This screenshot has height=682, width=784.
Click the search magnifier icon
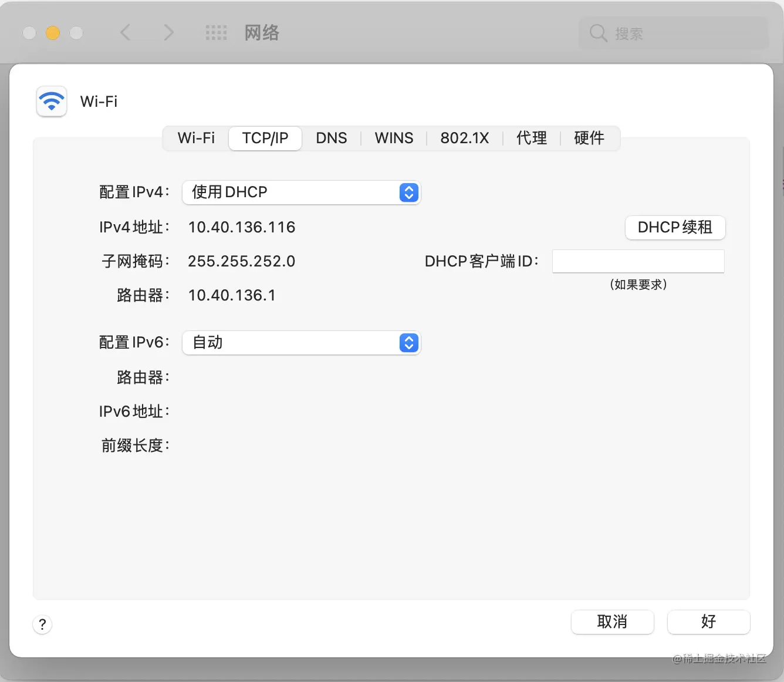598,33
